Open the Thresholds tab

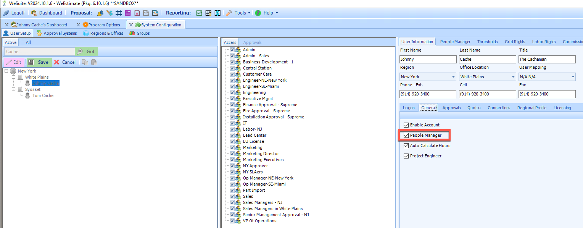[x=487, y=42]
